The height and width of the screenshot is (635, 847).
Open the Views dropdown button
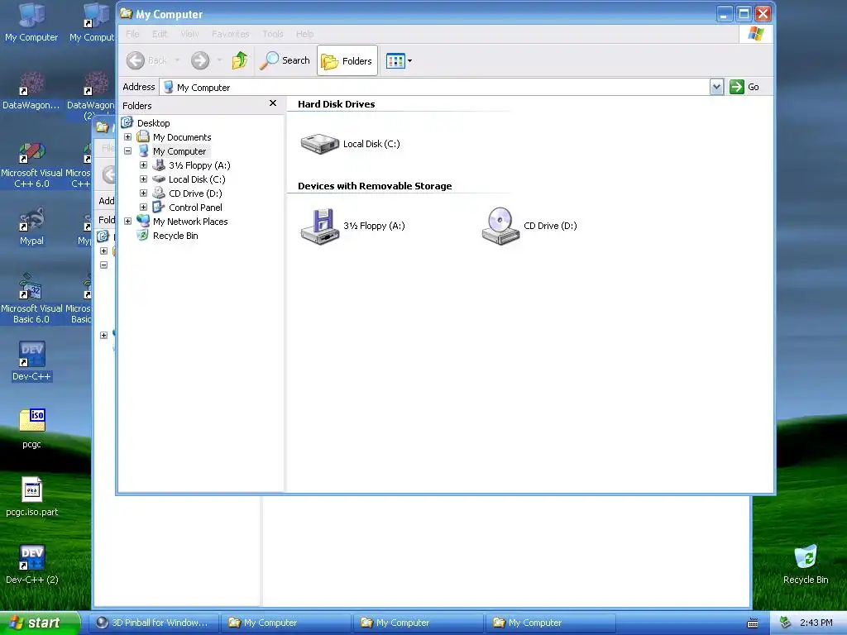[400, 61]
